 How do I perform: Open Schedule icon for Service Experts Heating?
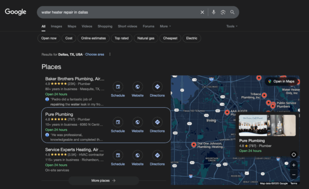118,156
